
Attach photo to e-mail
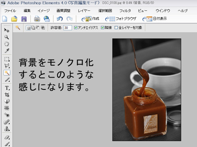click(47, 19)
